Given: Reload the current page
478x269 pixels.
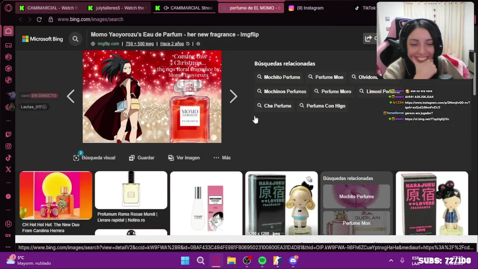Looking at the screenshot, I should click(39, 19).
